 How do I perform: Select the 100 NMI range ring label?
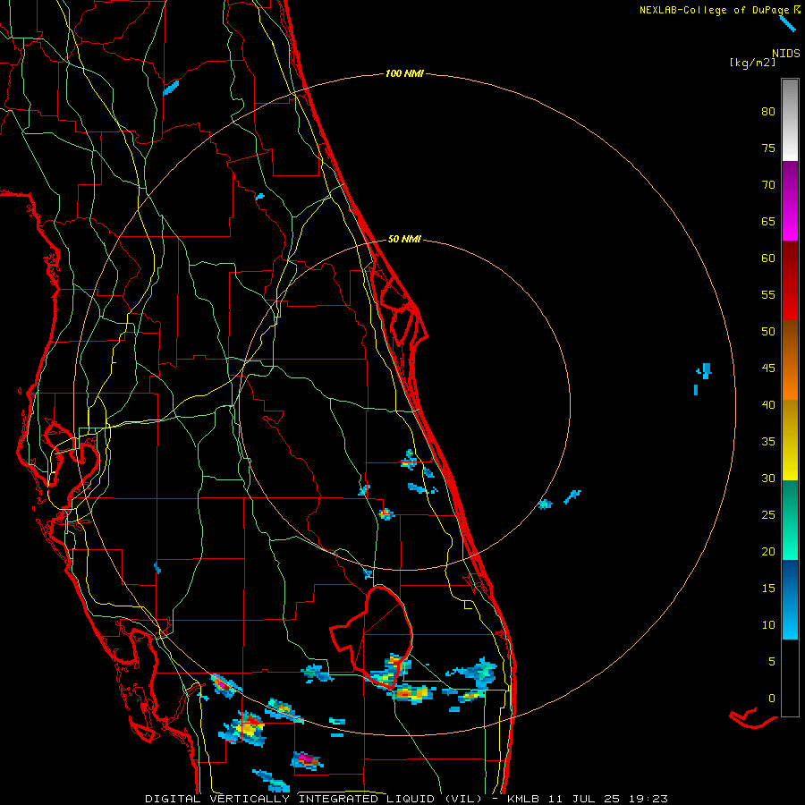[x=404, y=73]
